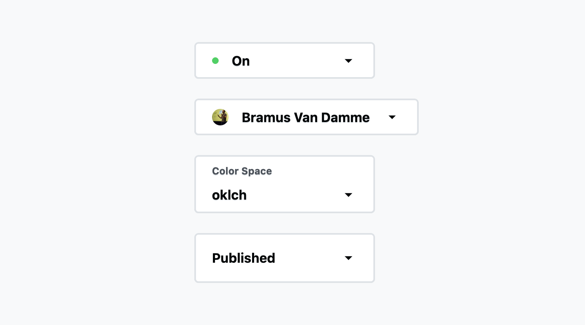Open the author selector for Bramus Van Damme

(x=307, y=117)
